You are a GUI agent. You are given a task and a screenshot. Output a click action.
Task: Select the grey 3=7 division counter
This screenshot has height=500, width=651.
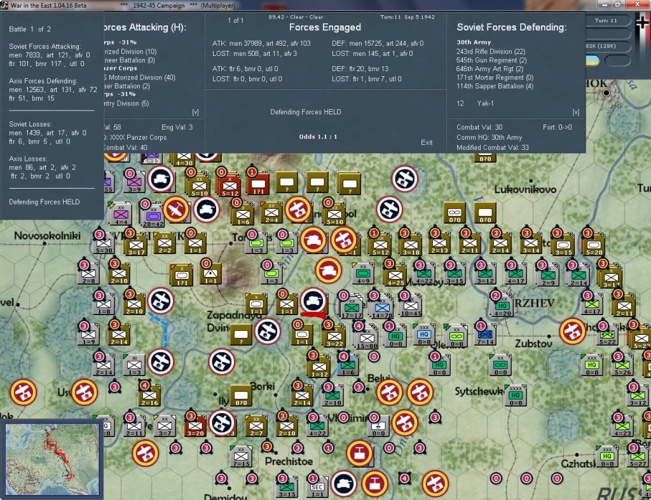coord(165,426)
